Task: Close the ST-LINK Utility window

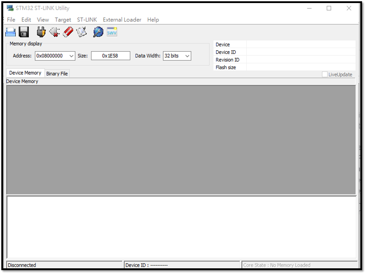Action: 349,8
